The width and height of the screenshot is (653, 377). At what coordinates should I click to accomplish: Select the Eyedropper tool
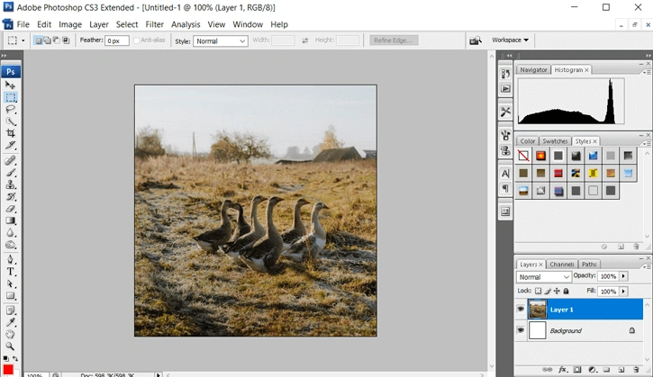point(11,322)
